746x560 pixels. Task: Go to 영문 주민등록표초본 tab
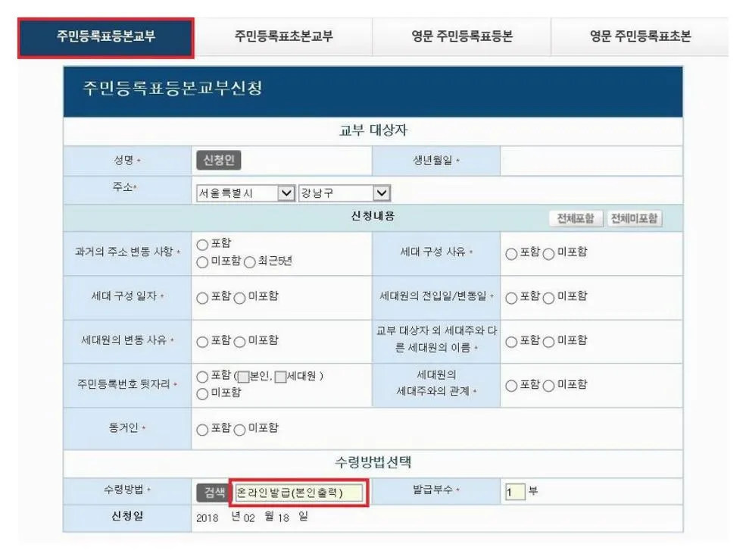tap(640, 36)
